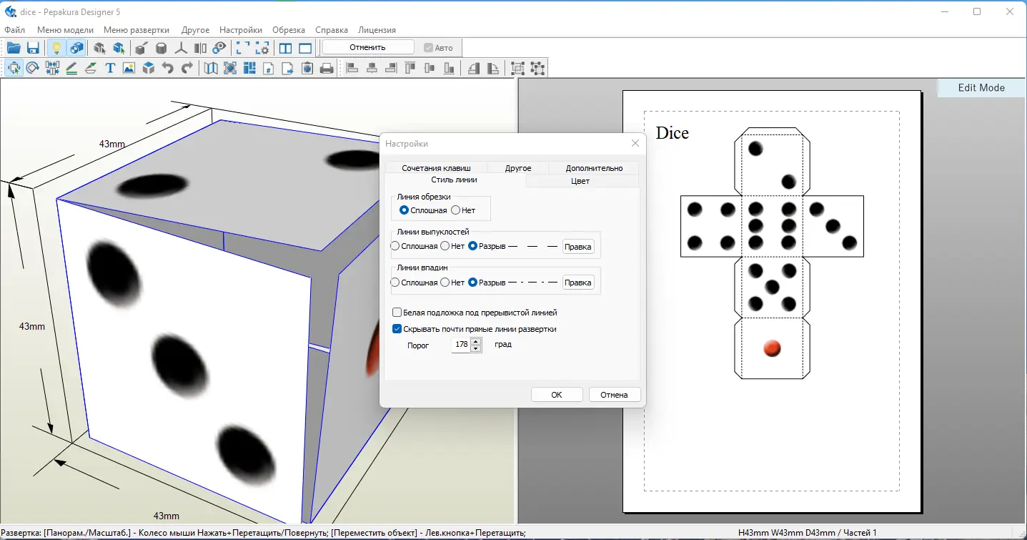Click the align left icon

tap(352, 68)
